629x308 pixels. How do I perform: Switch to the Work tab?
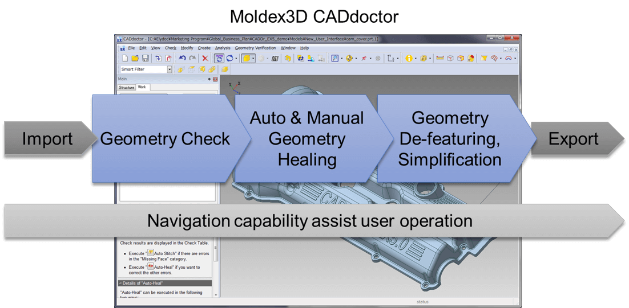coord(142,87)
